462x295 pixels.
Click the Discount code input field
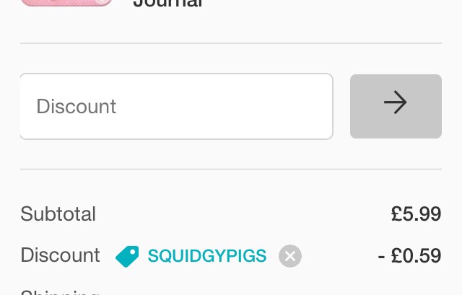[176, 106]
